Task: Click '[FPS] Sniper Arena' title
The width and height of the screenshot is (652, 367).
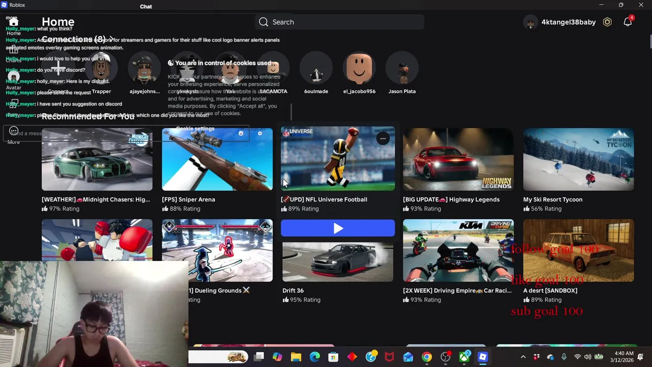Action: [x=188, y=199]
